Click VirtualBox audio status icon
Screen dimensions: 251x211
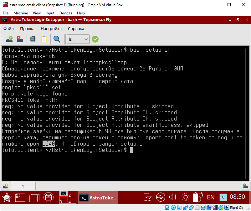[x=179, y=208]
